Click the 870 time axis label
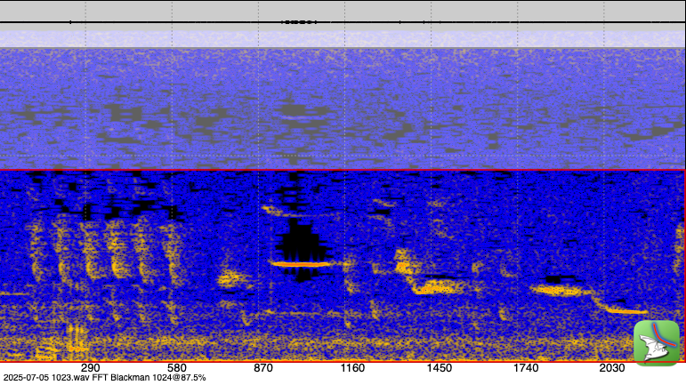 [263, 368]
